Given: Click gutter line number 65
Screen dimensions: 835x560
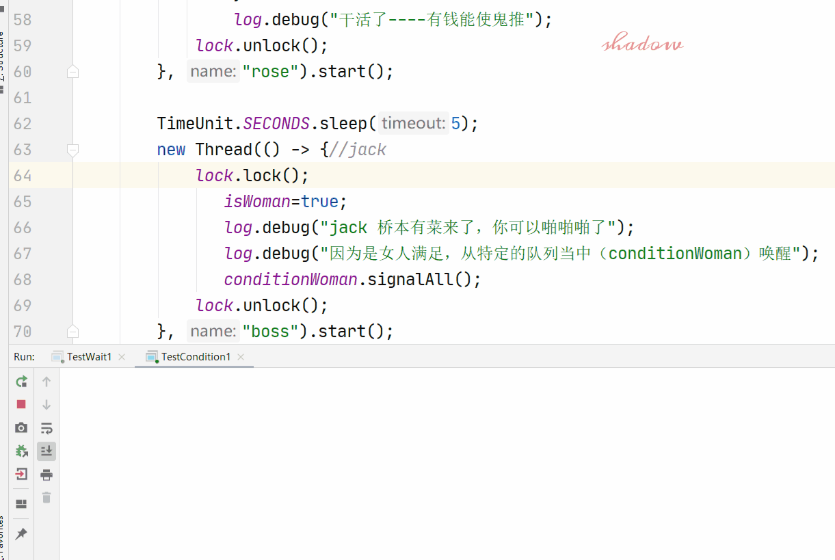Looking at the screenshot, I should pyautogui.click(x=23, y=201).
